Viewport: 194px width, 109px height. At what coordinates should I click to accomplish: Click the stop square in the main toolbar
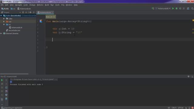pos(184,8)
